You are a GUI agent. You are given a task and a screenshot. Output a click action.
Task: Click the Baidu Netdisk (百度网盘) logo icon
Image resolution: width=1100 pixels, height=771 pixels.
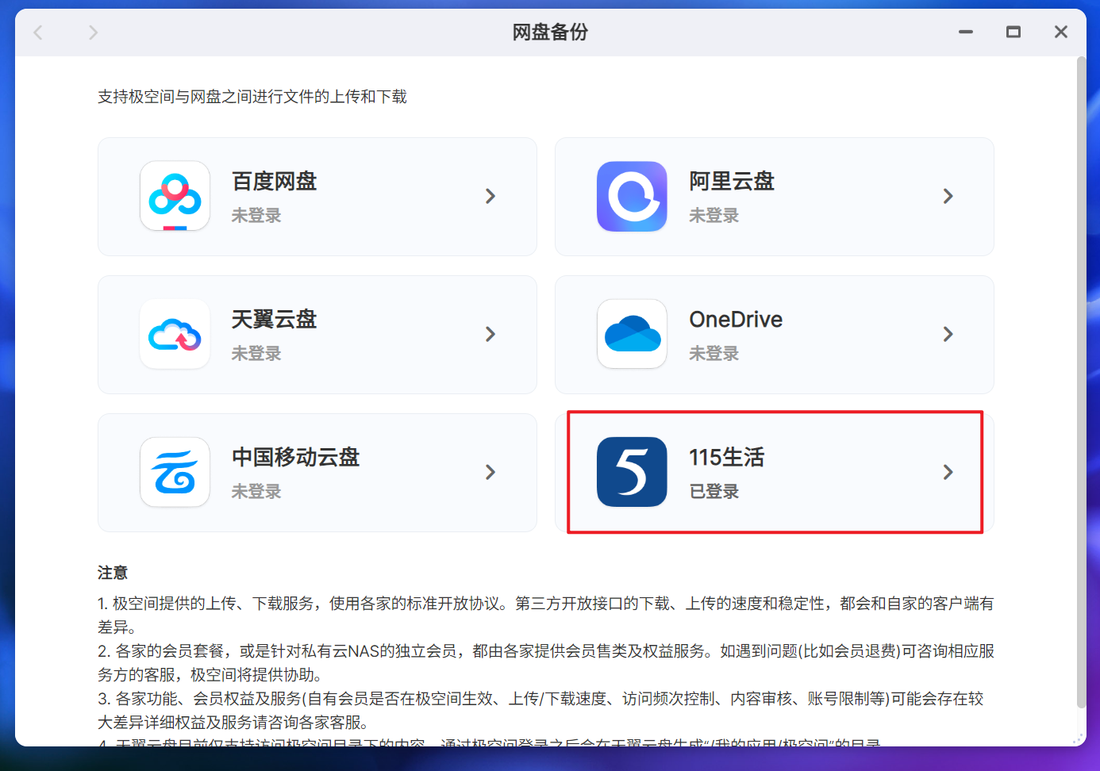(175, 196)
